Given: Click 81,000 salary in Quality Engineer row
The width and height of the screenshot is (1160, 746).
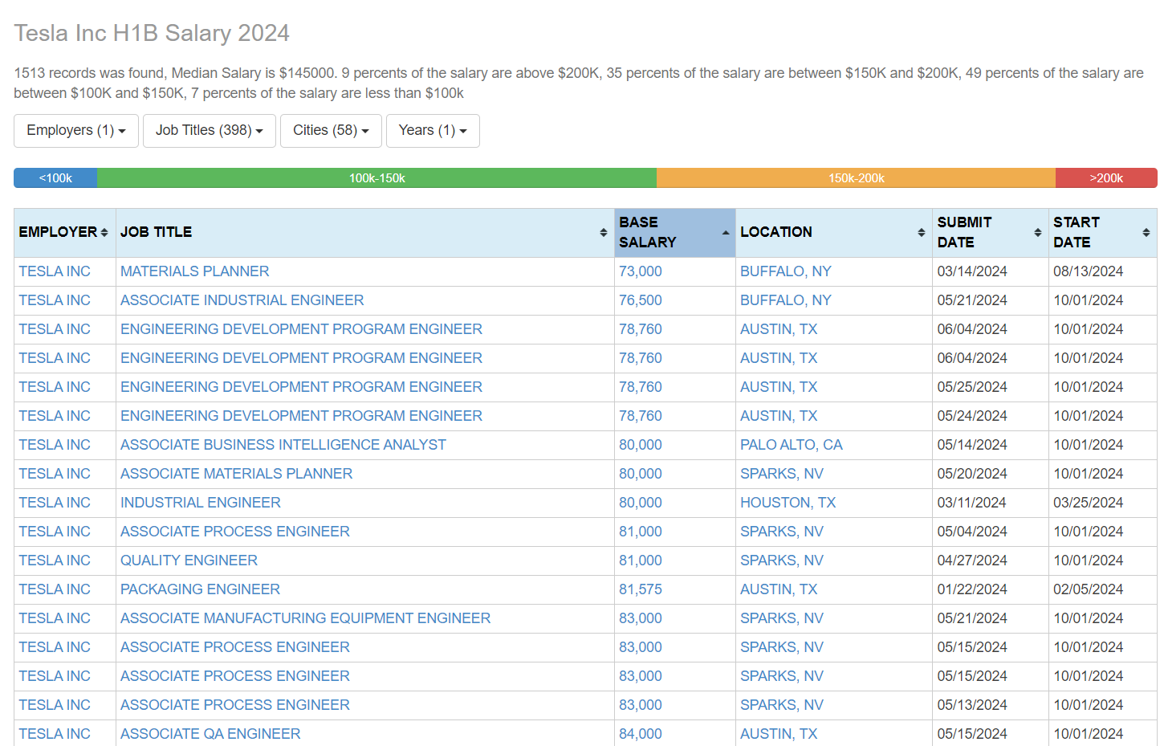Looking at the screenshot, I should (641, 561).
